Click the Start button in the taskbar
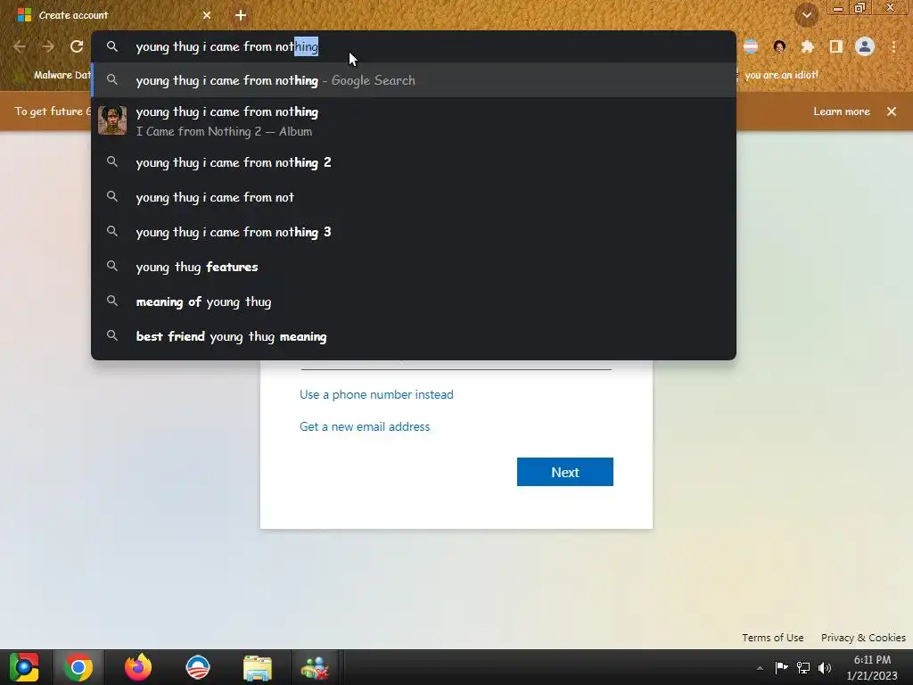Image resolution: width=913 pixels, height=685 pixels. point(24,667)
